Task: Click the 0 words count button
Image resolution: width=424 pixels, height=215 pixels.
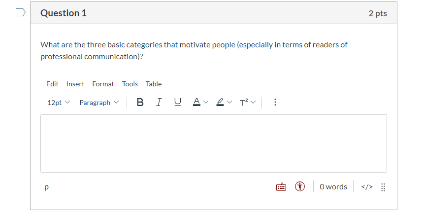Action: 333,187
